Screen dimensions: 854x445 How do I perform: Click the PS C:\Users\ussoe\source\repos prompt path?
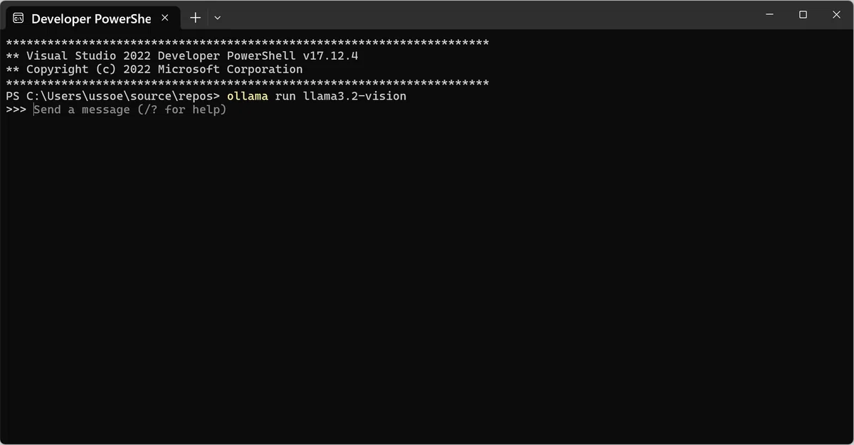(113, 96)
